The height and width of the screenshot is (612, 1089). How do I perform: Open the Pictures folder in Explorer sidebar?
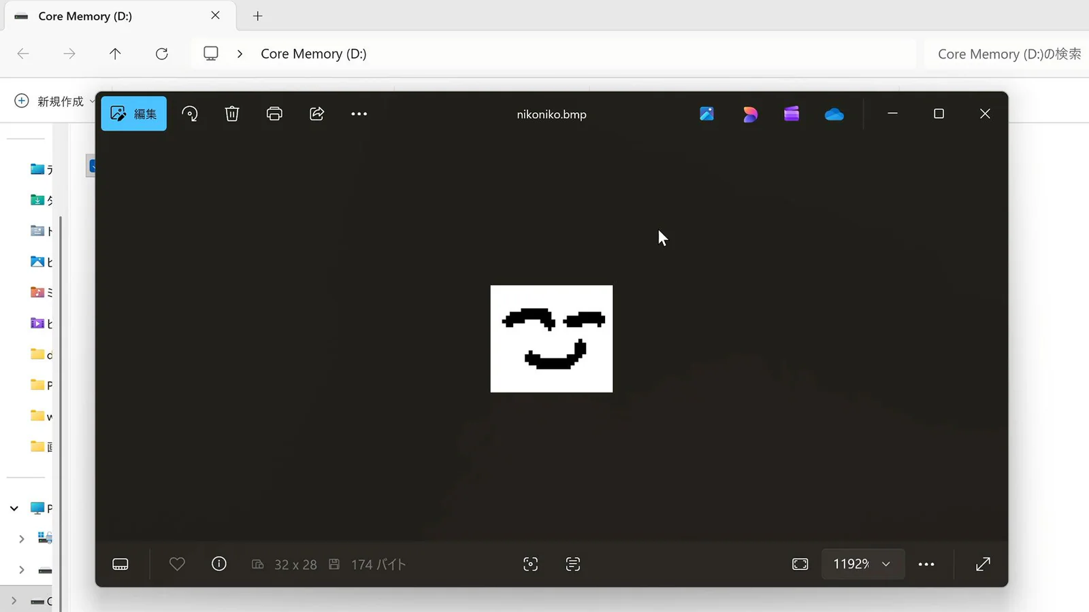tap(41, 262)
